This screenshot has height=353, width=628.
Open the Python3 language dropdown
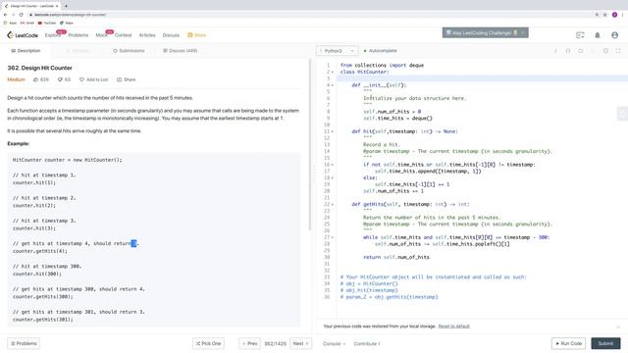(337, 51)
